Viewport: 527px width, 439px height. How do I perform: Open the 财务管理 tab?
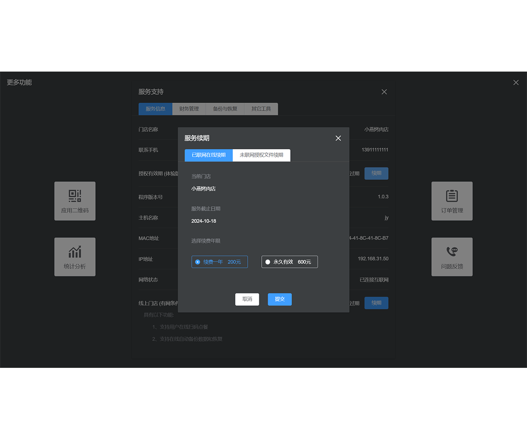point(189,109)
